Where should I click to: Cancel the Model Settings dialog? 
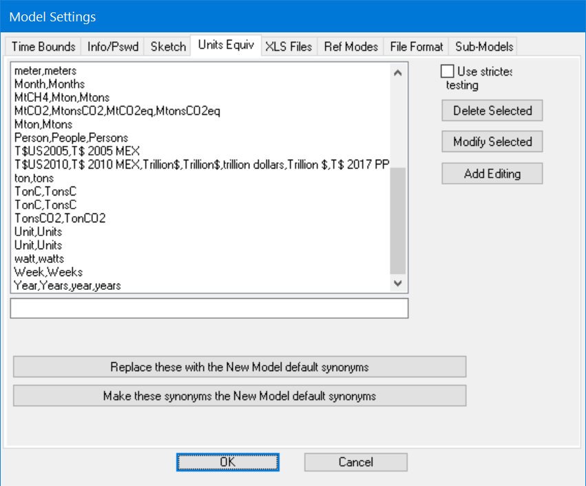pos(355,462)
